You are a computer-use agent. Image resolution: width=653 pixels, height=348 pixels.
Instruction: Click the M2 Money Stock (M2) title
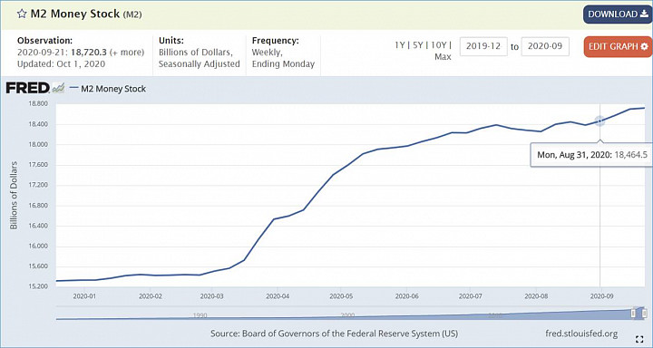pyautogui.click(x=86, y=14)
